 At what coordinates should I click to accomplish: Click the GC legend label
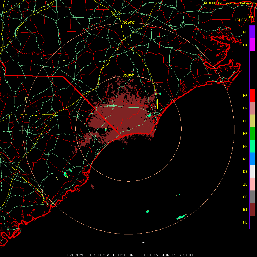pos(245,197)
